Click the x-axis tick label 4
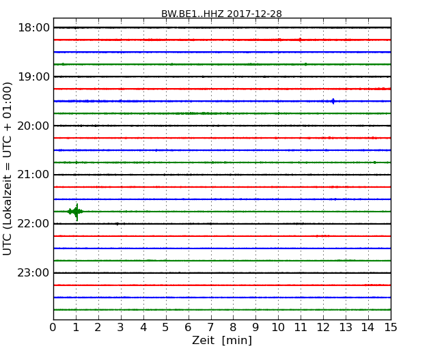 [x=143, y=328]
